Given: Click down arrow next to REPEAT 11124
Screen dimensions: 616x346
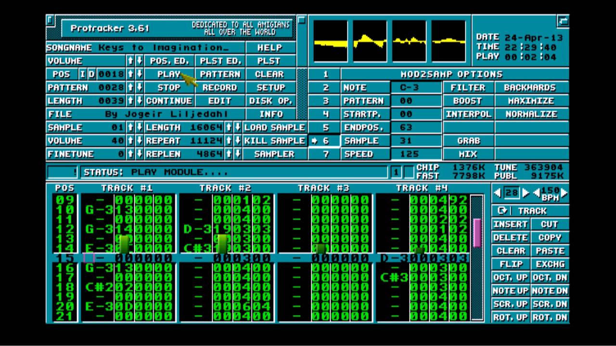Looking at the screenshot, I should (x=238, y=141).
